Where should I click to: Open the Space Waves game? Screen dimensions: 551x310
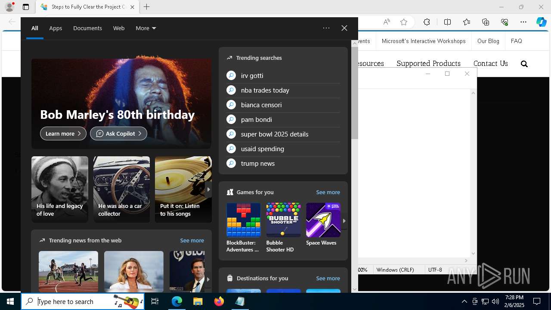323,224
